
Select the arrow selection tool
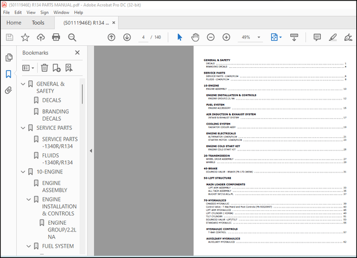pos(180,37)
